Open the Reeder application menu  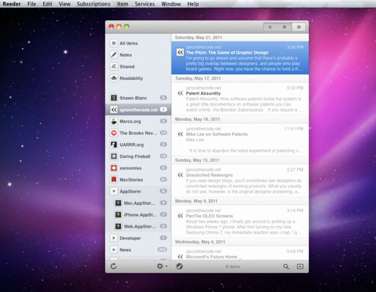pyautogui.click(x=12, y=4)
